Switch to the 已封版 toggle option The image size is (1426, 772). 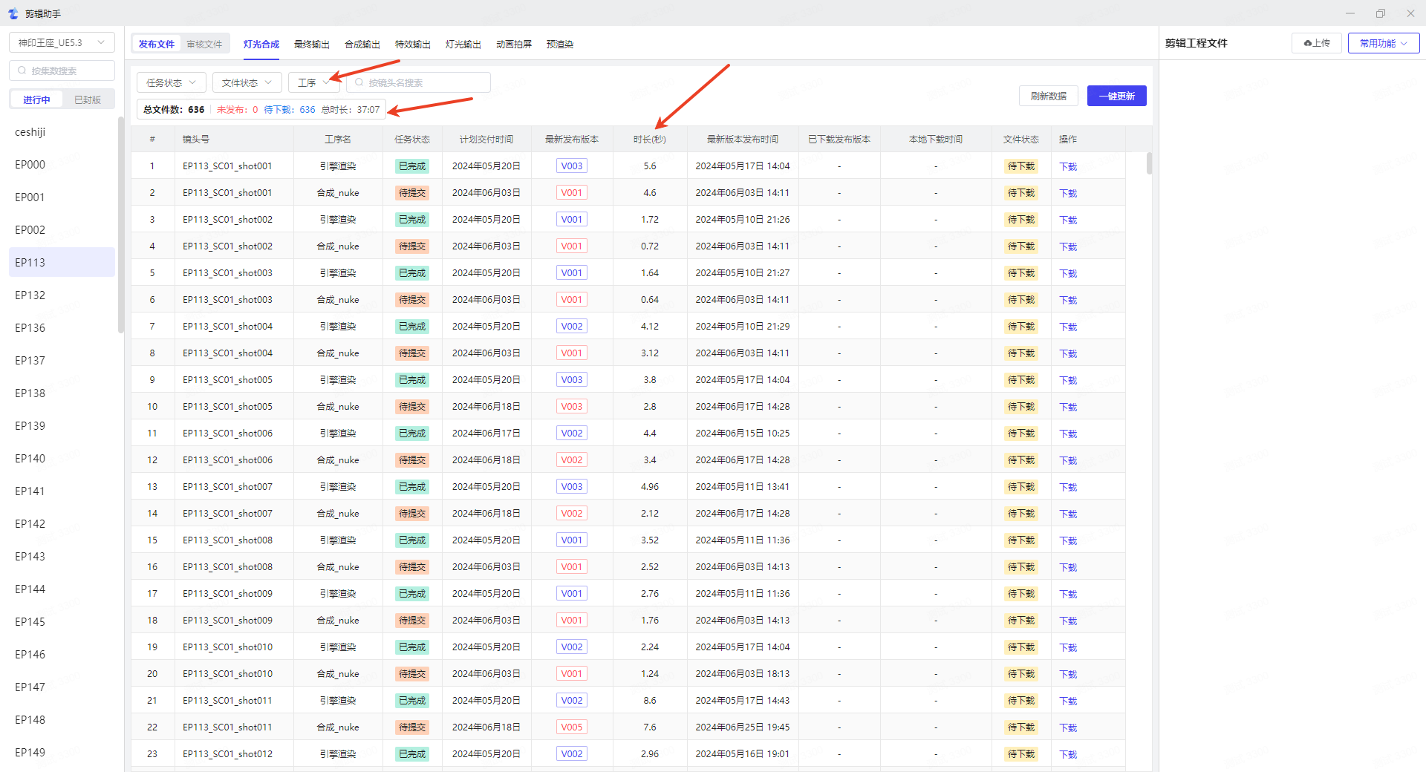(88, 99)
